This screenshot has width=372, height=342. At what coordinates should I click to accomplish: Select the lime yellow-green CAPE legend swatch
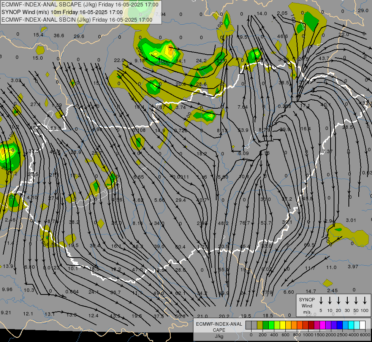point(277,325)
